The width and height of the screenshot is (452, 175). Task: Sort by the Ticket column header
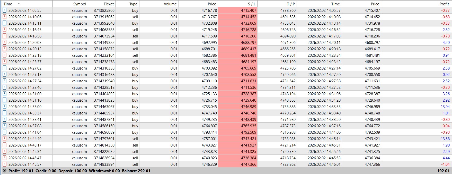click(x=109, y=4)
